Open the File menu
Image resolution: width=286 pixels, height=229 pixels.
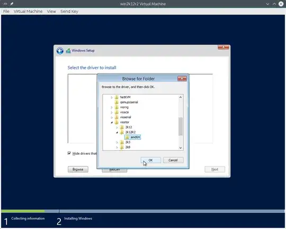pos(6,11)
